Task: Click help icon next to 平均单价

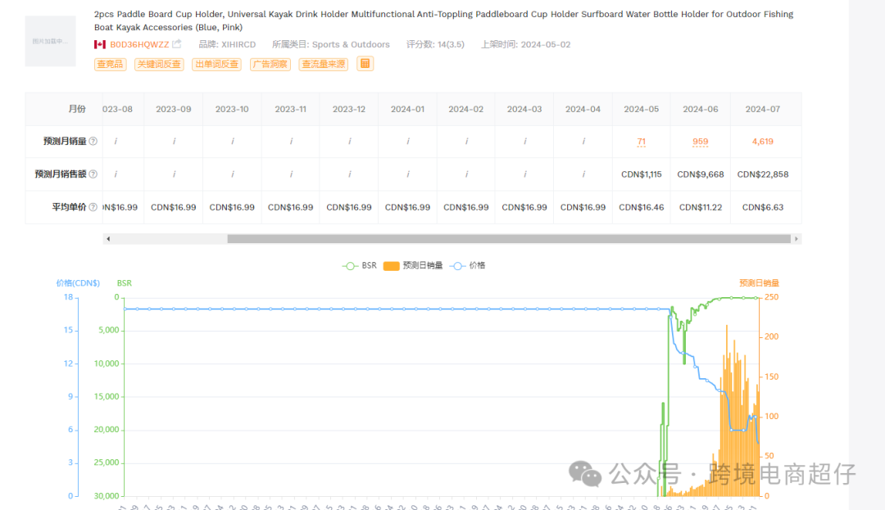Action: [93, 207]
